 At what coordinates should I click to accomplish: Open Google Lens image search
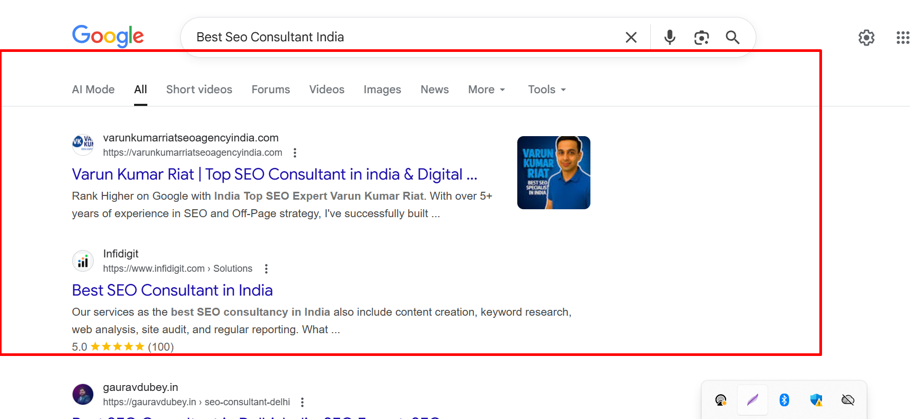click(701, 37)
